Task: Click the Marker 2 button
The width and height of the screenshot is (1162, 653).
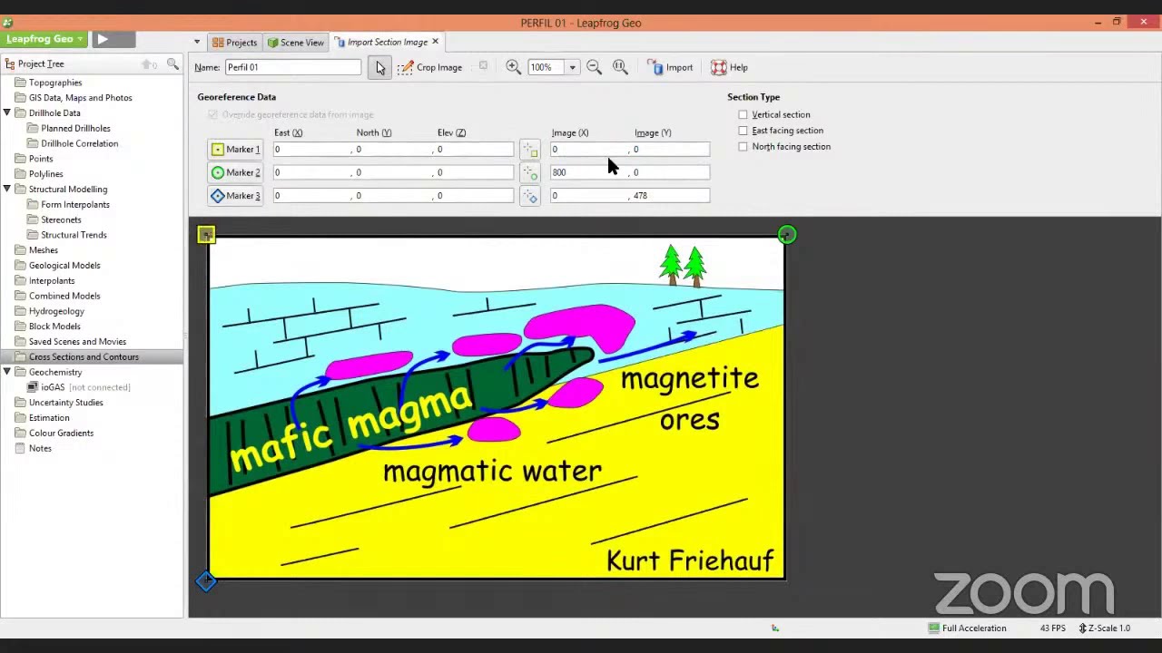Action: pos(235,172)
